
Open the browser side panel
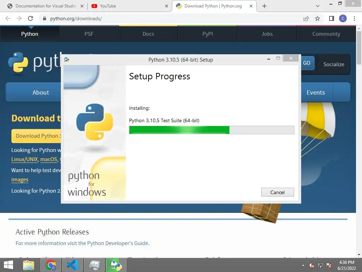point(332,18)
